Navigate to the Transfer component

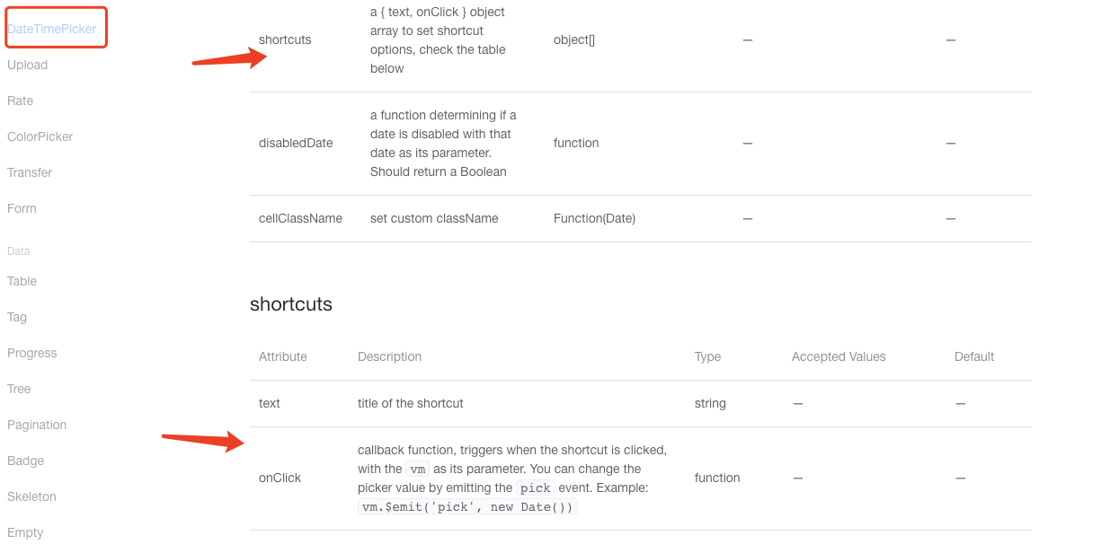[x=30, y=172]
